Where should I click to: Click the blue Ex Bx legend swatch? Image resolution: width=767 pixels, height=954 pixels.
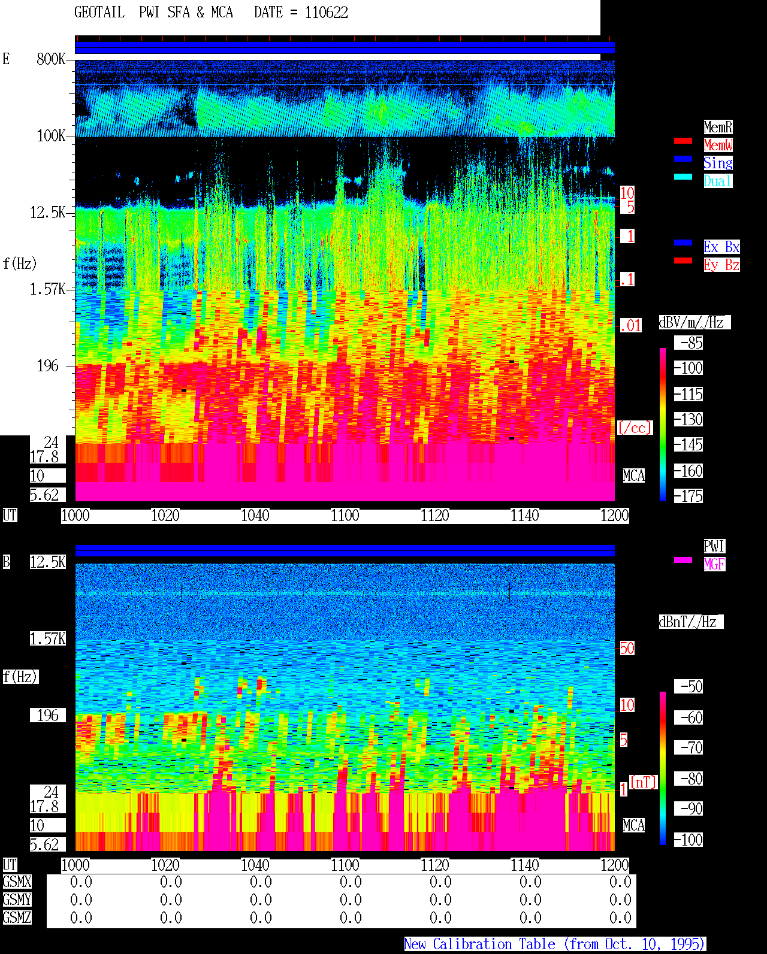(683, 243)
